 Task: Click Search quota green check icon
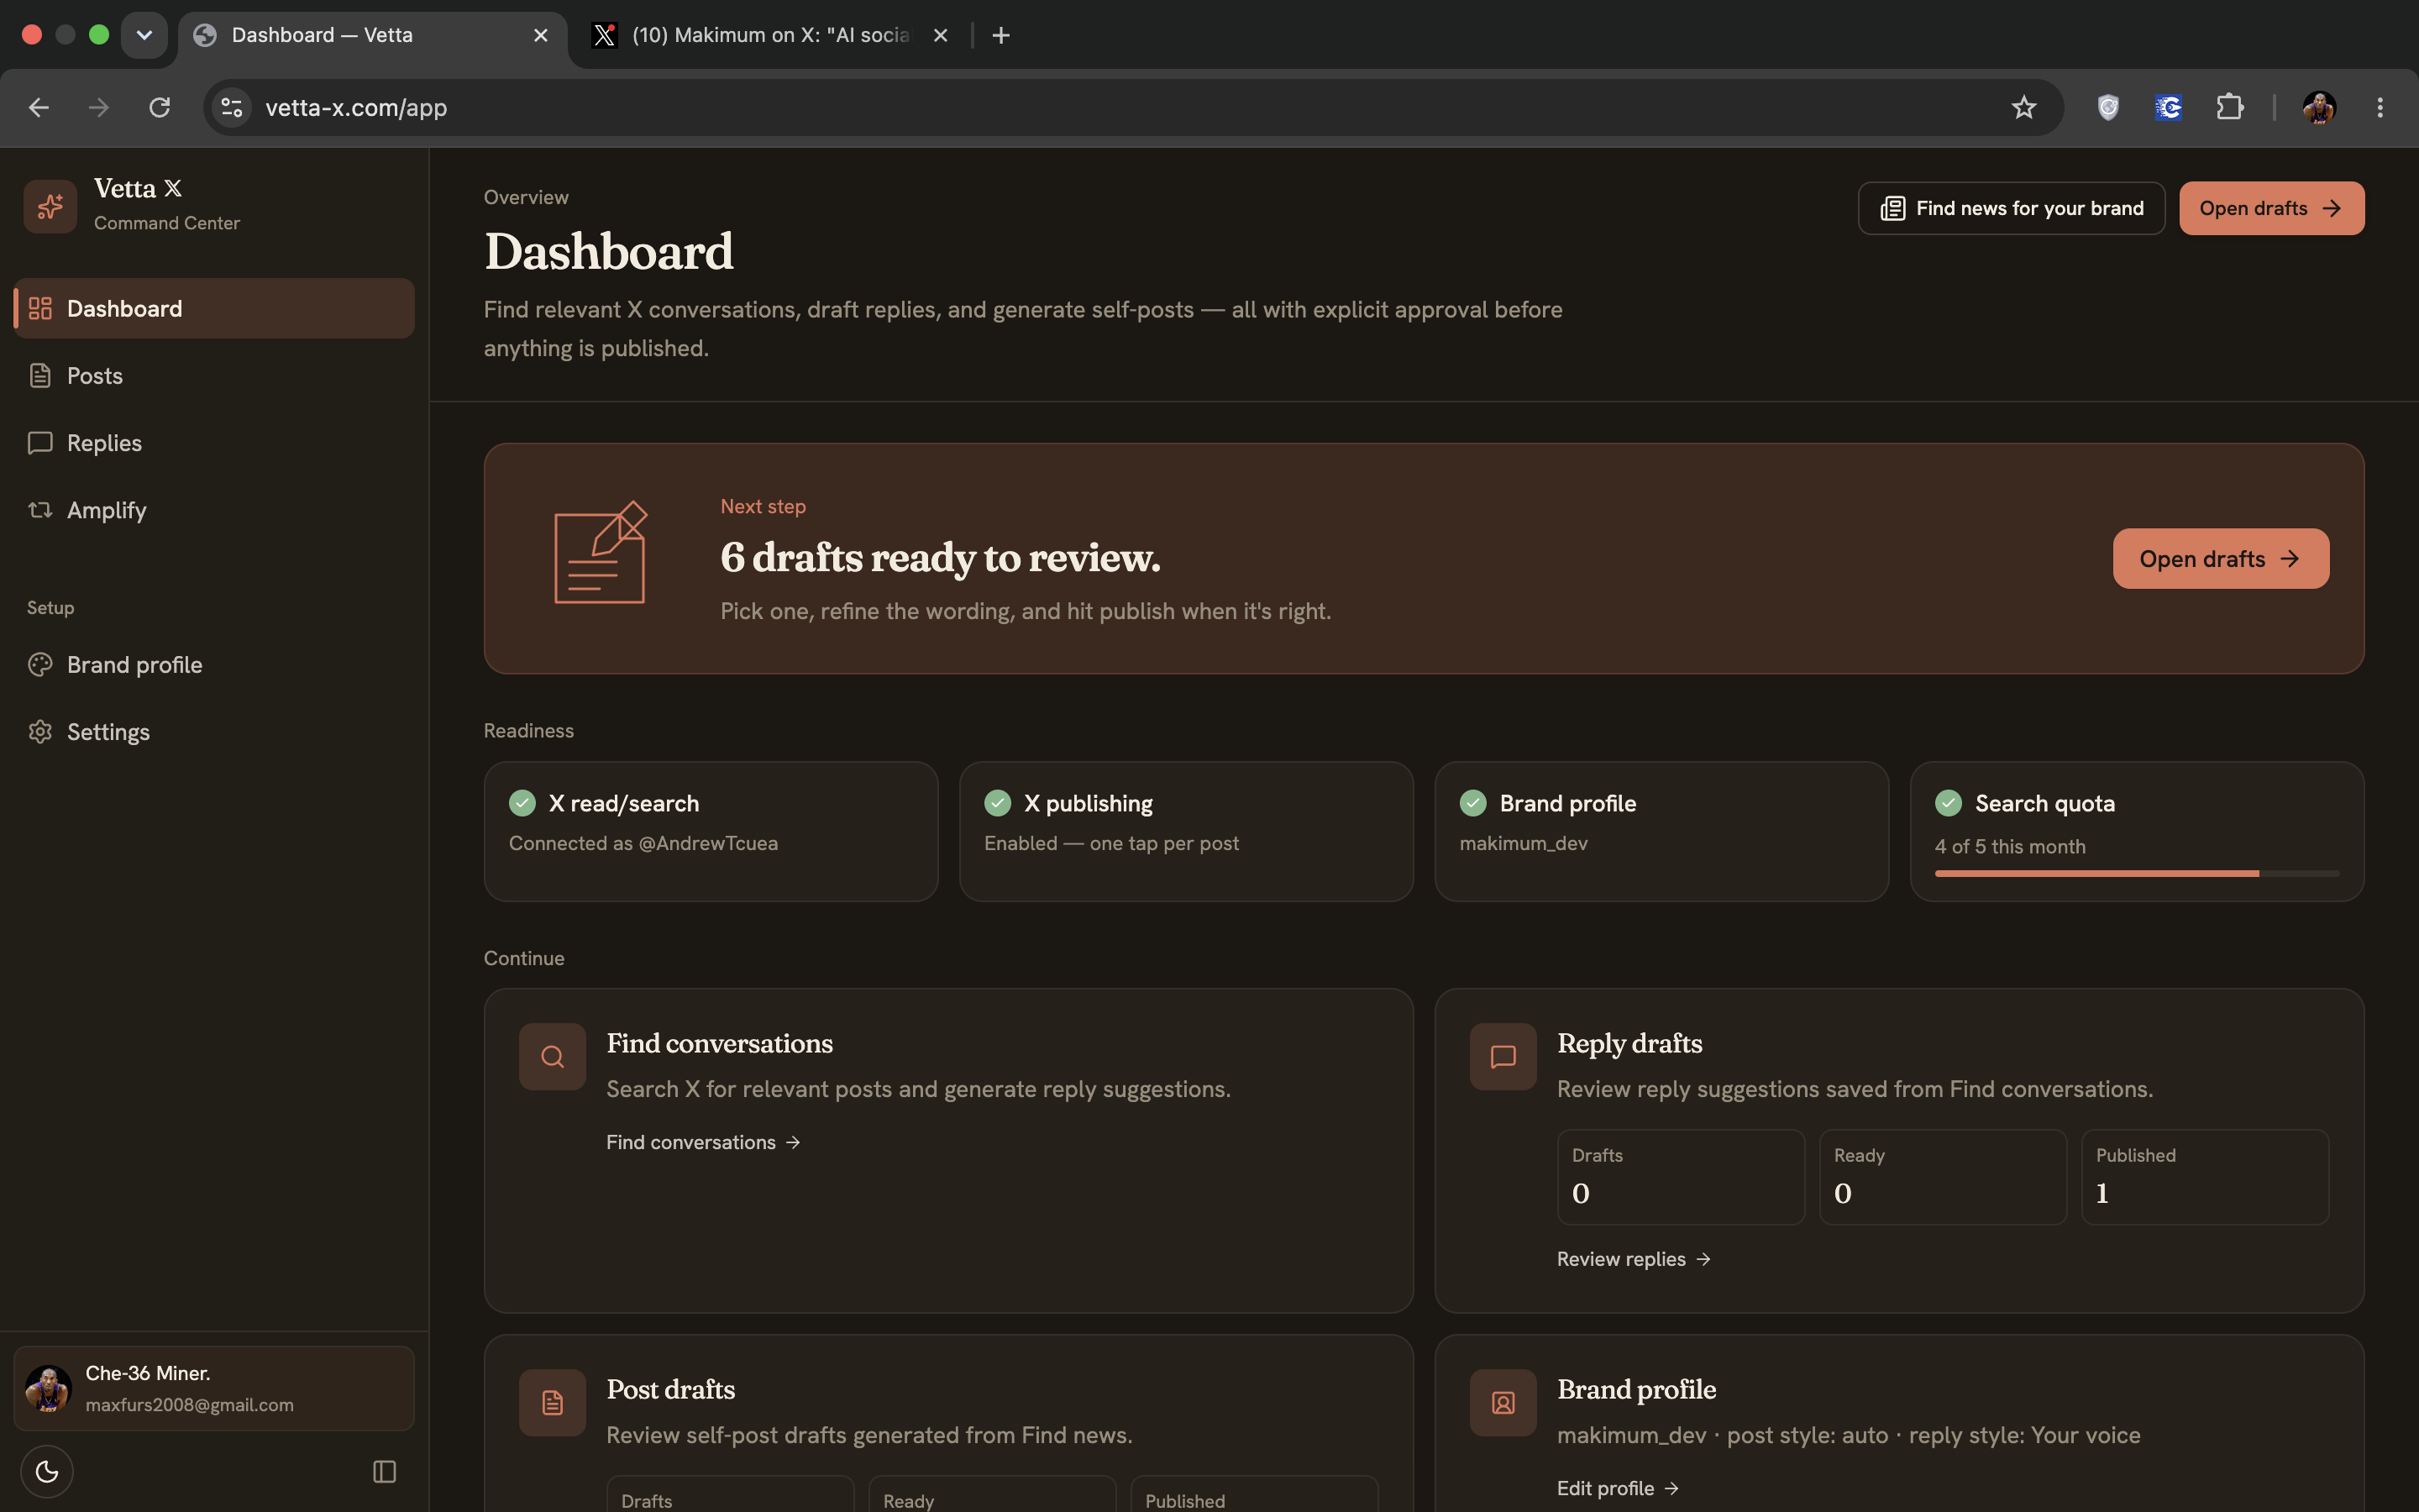(1948, 803)
